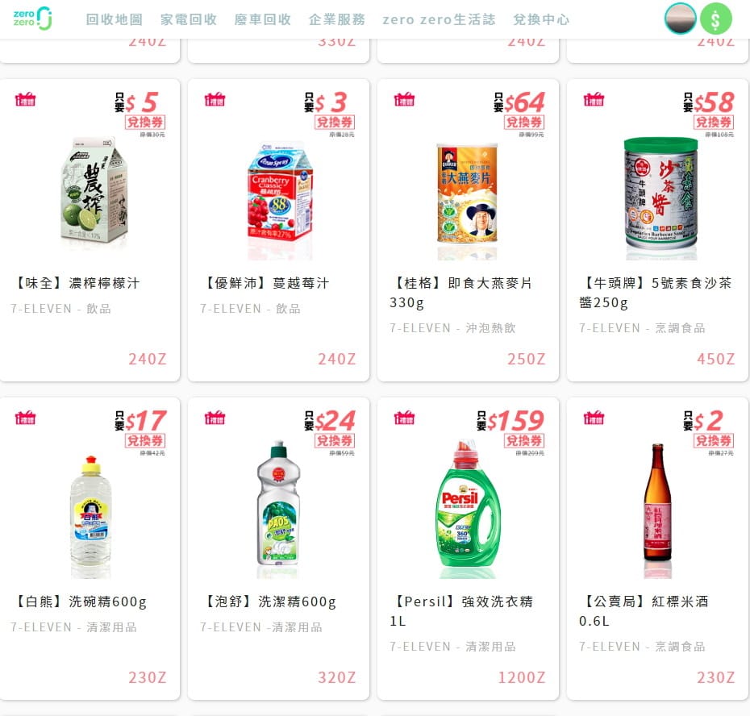Screen dimensions: 750x716
Task: Open the 回收地圖 menu item
Action: [x=115, y=19]
